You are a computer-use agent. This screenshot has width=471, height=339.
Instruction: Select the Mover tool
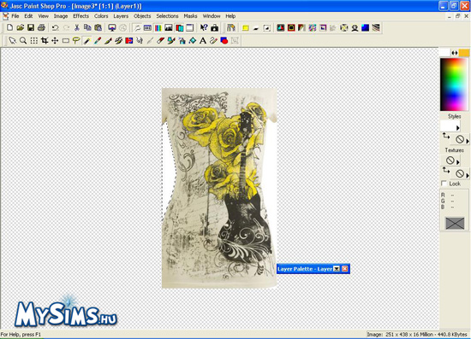tap(55, 40)
